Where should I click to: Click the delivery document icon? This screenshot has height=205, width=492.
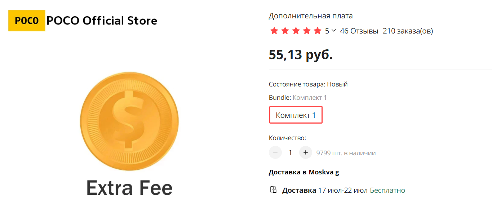(273, 190)
